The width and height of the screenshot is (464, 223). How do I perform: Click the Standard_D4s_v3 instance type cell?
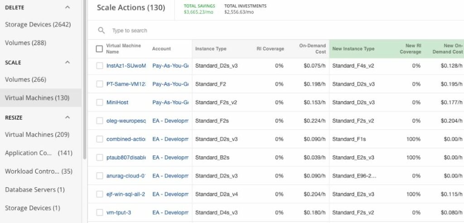point(216,213)
